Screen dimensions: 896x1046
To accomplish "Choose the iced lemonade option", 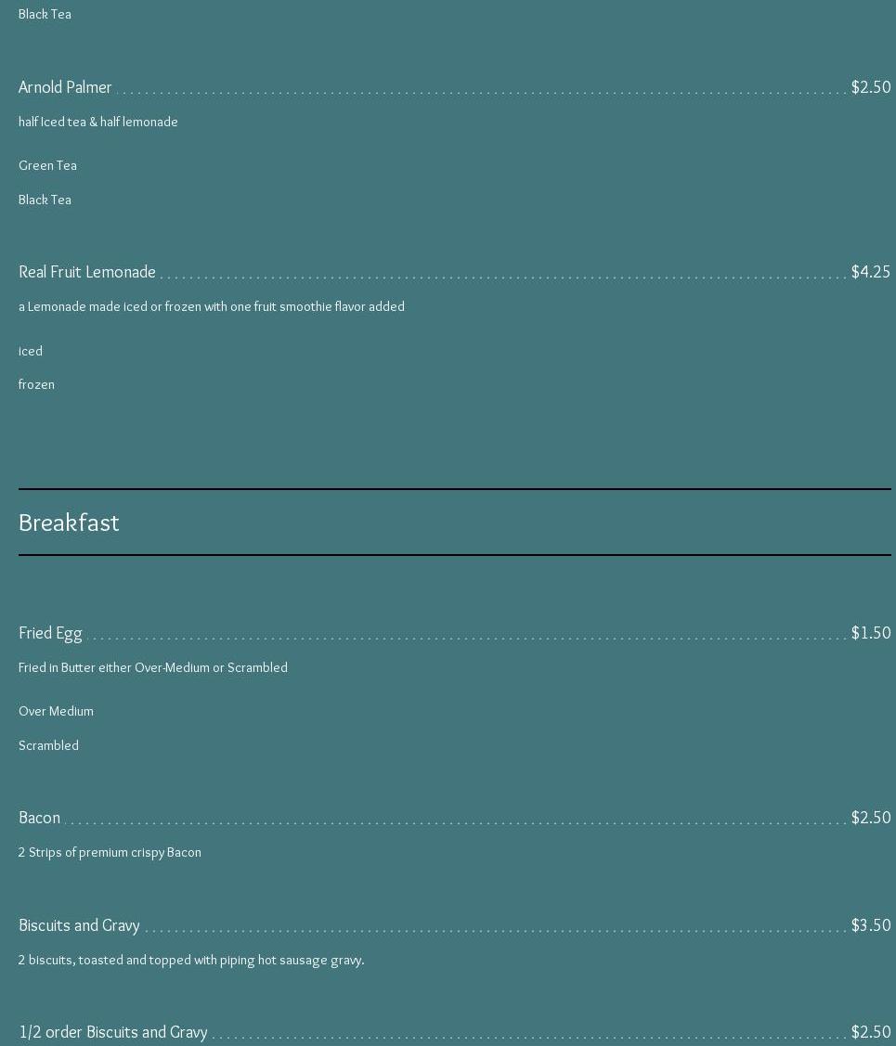I will (x=31, y=351).
